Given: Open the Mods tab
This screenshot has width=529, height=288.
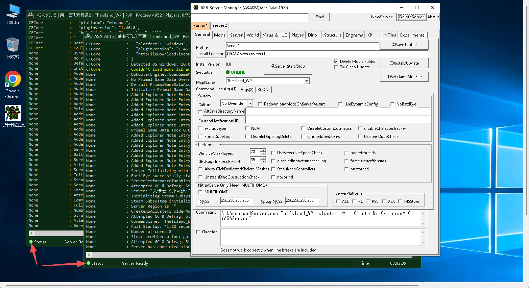Looking at the screenshot, I should 219,35.
